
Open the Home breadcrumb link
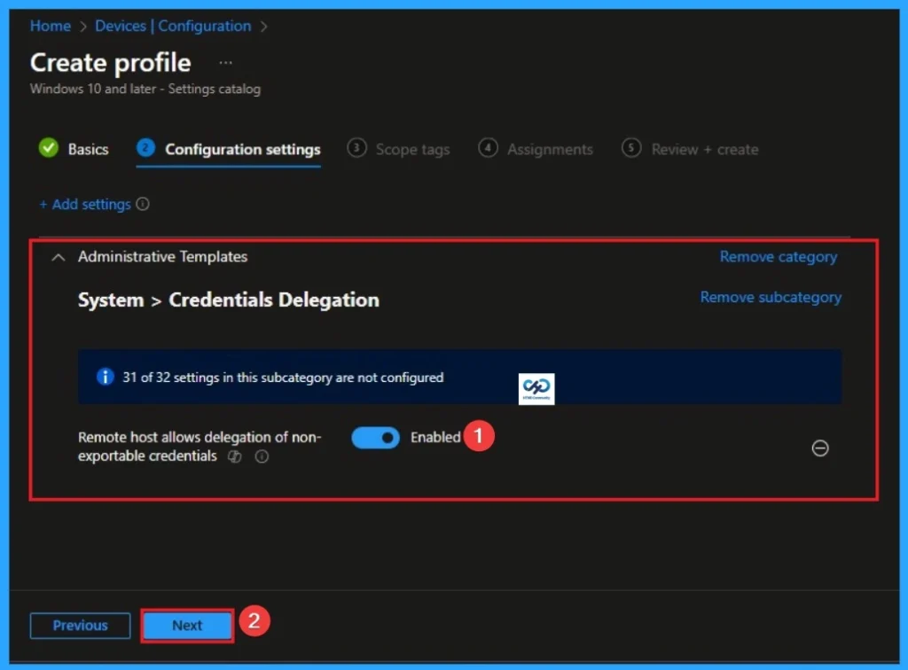[50, 26]
